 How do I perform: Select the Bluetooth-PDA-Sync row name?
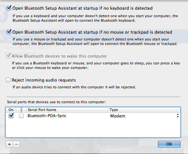tap(47, 116)
